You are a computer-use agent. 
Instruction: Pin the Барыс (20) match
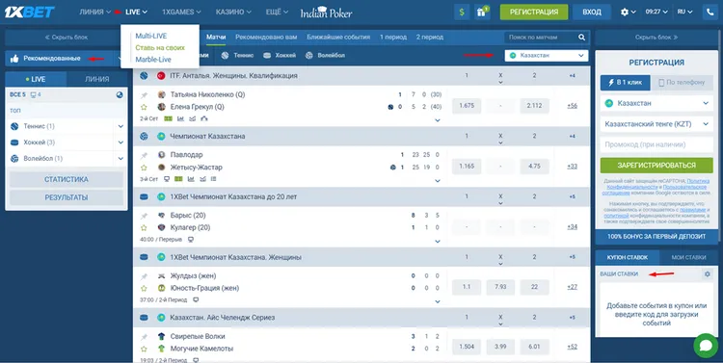click(144, 216)
